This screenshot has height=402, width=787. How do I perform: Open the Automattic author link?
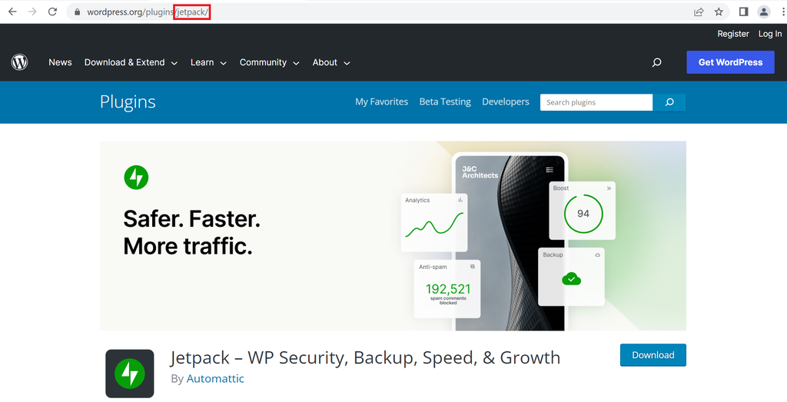tap(216, 378)
